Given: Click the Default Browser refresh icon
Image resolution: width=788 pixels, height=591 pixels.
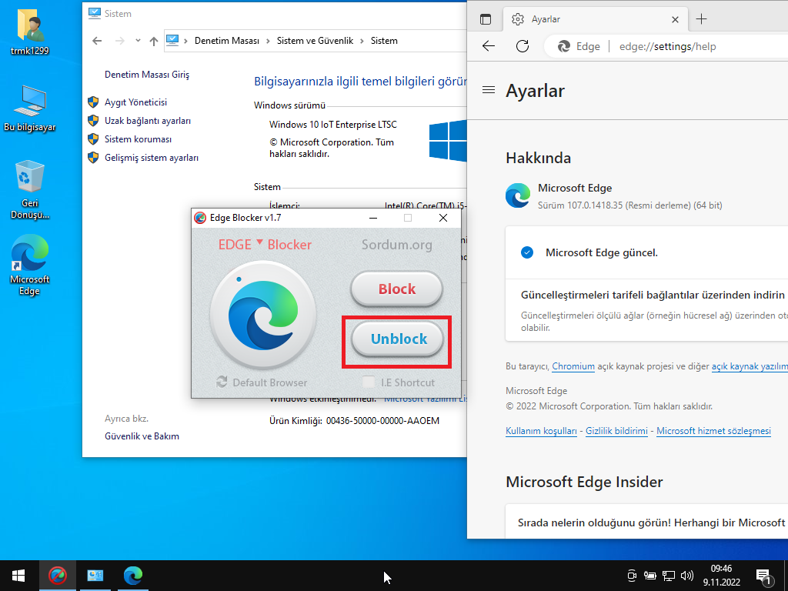Looking at the screenshot, I should [x=222, y=382].
